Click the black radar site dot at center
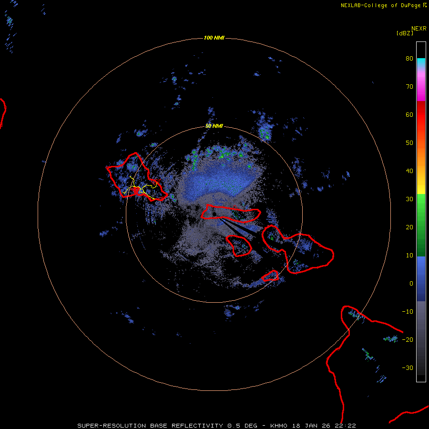The height and width of the screenshot is (429, 429). click(x=214, y=214)
